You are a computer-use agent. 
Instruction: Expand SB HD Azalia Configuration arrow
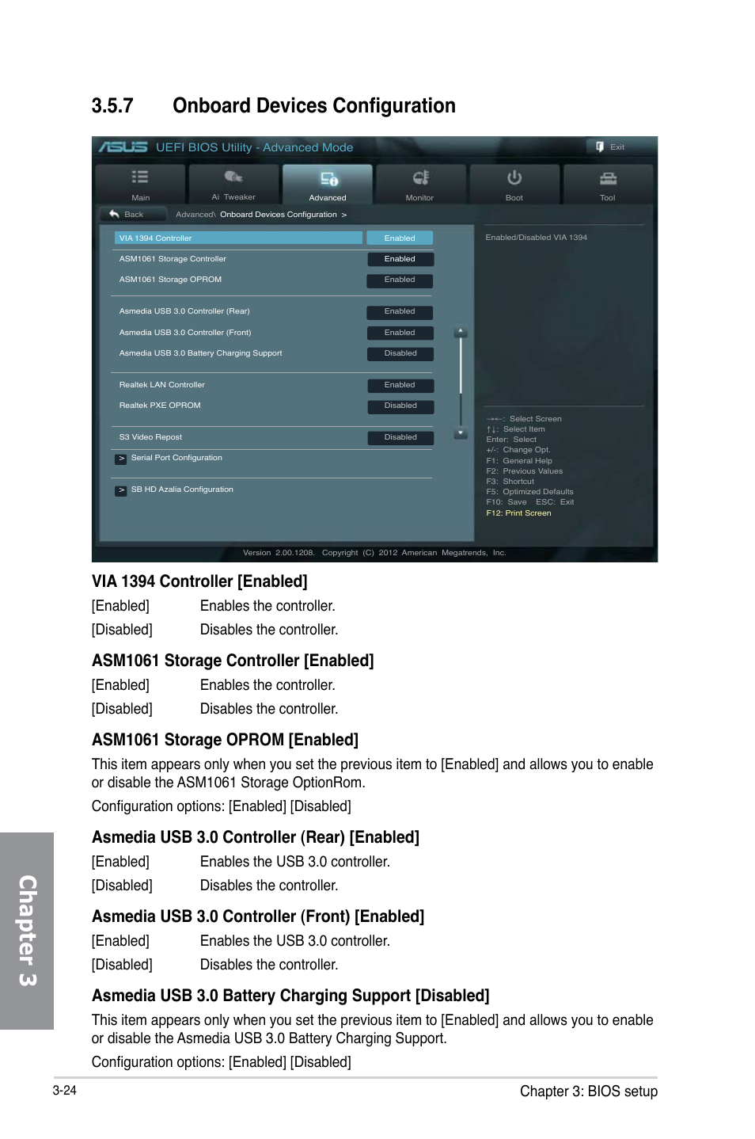click(121, 490)
